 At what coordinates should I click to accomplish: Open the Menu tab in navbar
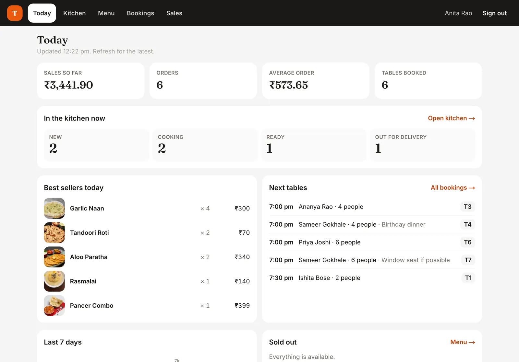pos(106,13)
